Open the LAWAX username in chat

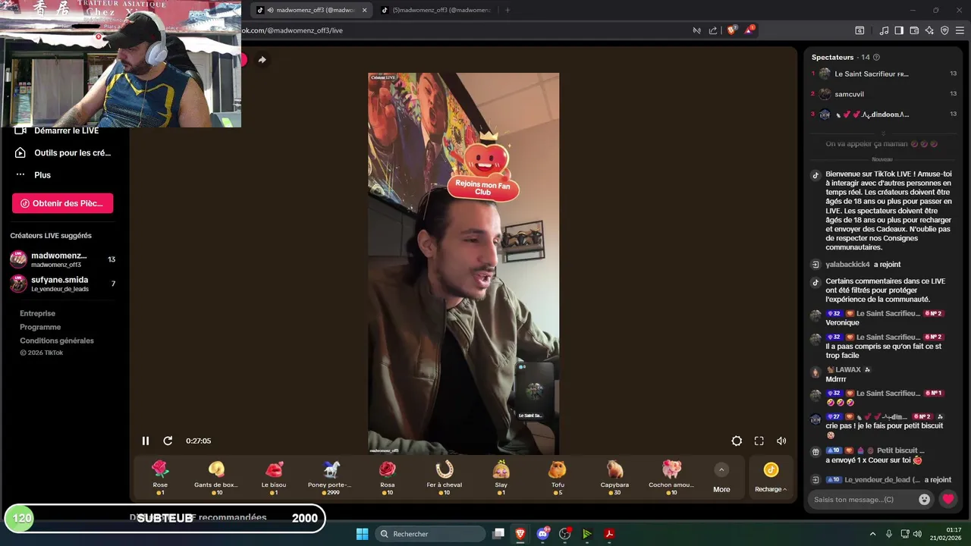848,370
